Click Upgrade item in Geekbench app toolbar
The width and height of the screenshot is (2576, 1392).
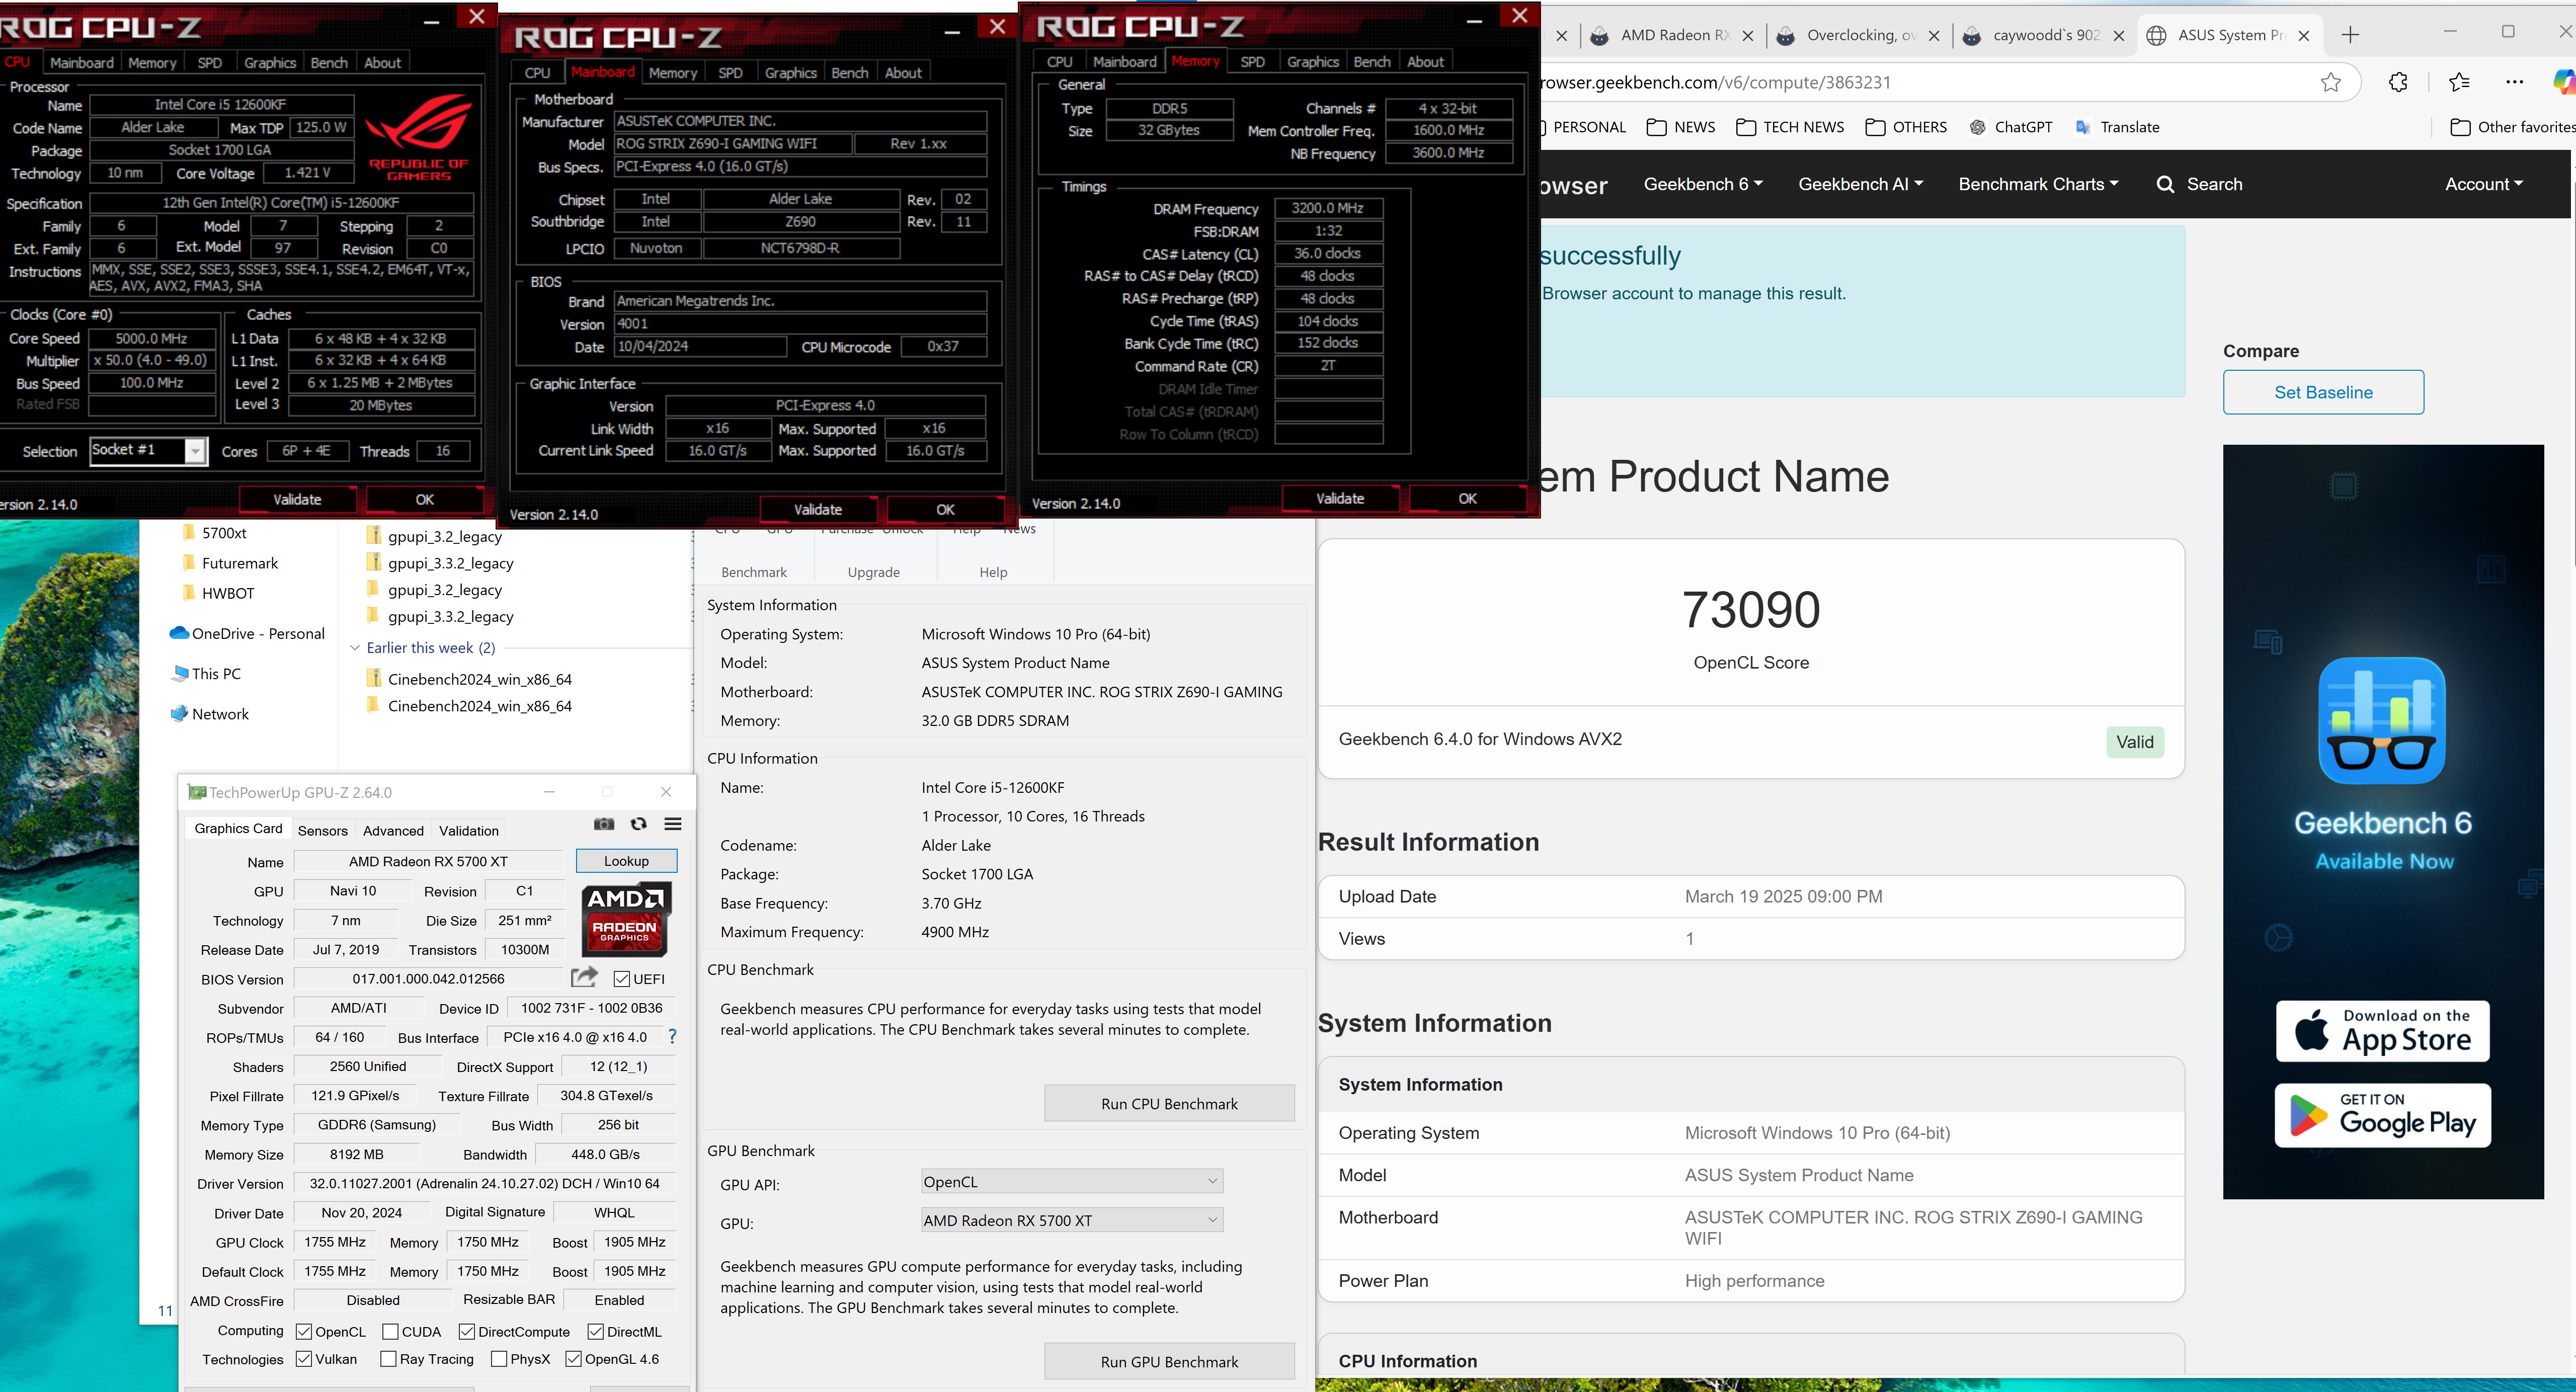point(874,572)
